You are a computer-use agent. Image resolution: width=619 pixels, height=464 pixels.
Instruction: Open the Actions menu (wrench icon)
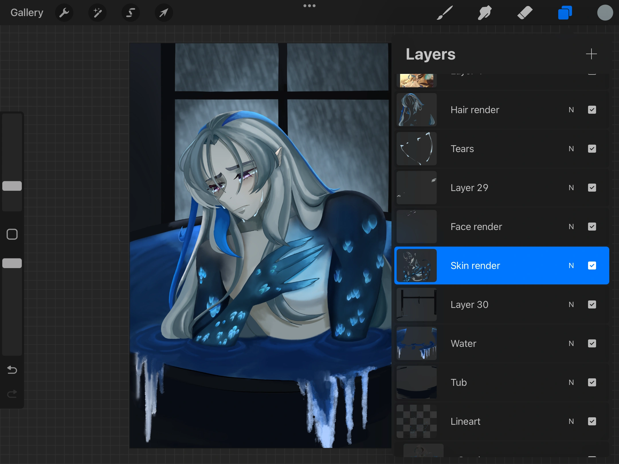tap(64, 13)
